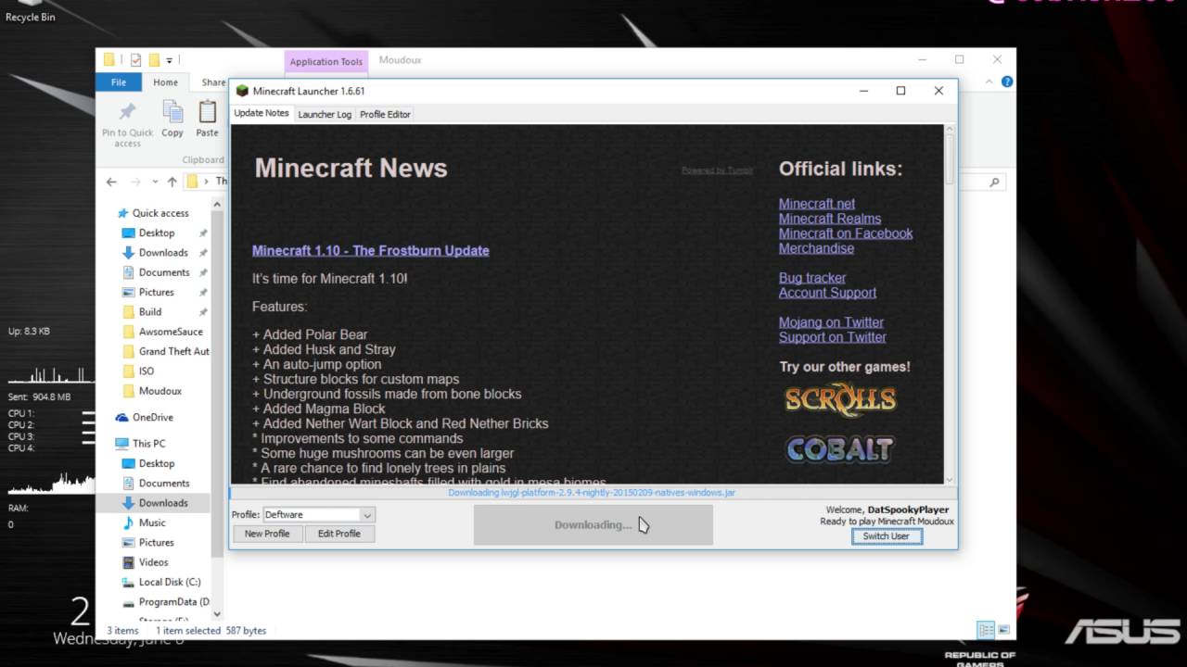Click the Quick access star icon
The width and height of the screenshot is (1187, 667).
[x=121, y=213]
